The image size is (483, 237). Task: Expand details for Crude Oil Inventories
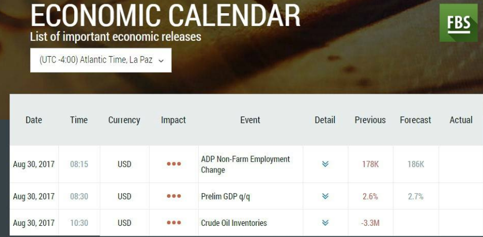tap(326, 223)
